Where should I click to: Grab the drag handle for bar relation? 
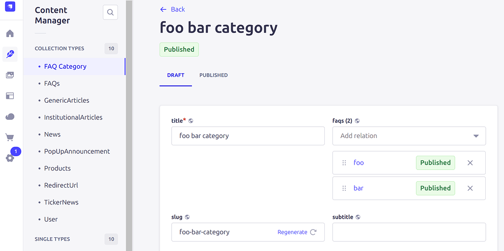tap(344, 188)
